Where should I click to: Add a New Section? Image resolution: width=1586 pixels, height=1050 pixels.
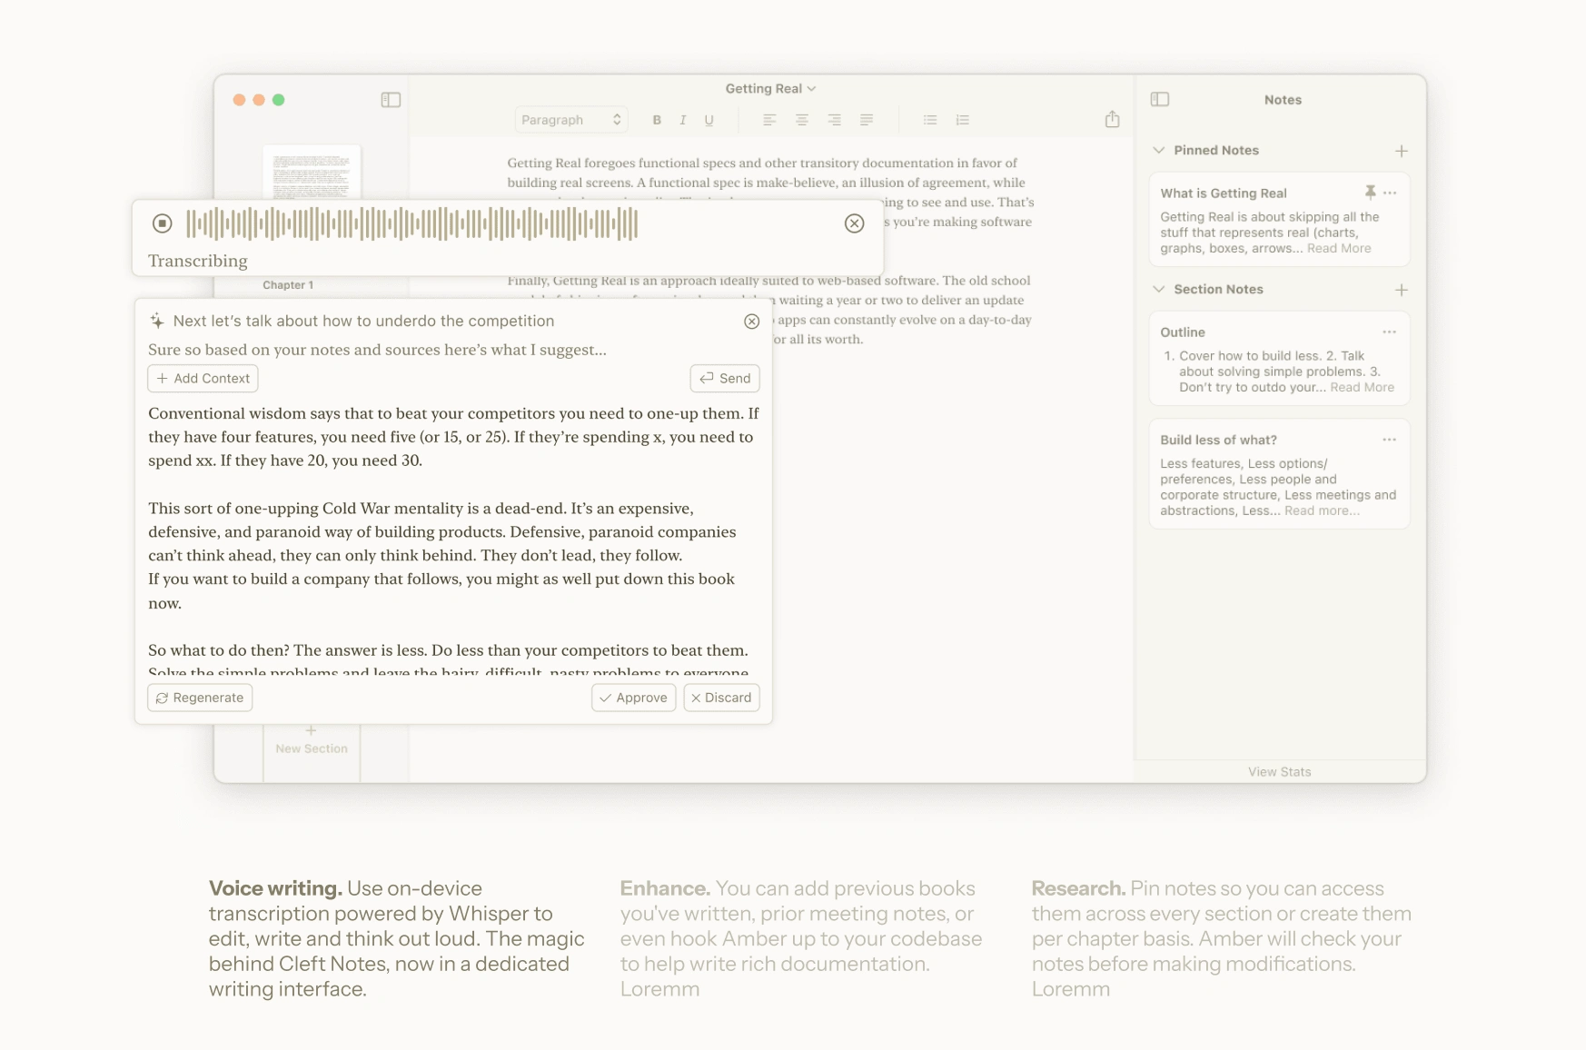click(x=312, y=739)
